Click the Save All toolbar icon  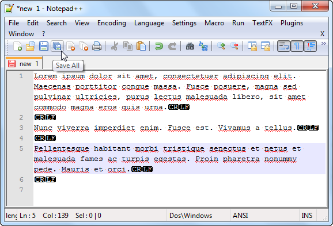[57, 46]
